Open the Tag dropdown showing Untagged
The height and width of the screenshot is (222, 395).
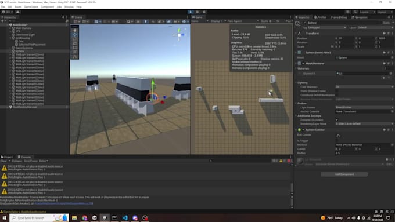click(x=327, y=27)
